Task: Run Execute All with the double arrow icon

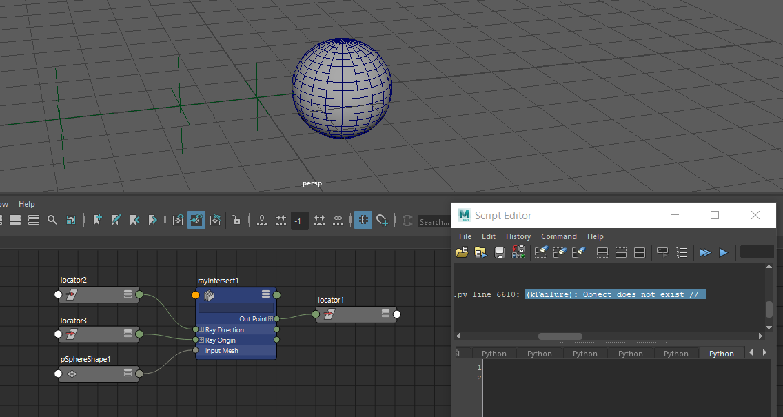Action: tap(704, 252)
